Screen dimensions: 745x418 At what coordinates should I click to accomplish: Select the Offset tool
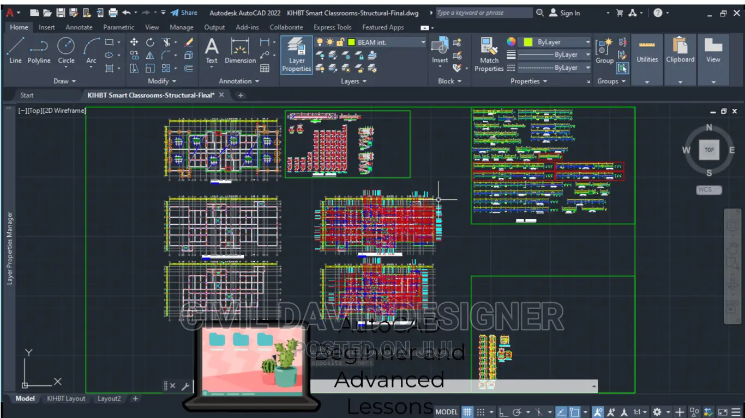point(189,68)
